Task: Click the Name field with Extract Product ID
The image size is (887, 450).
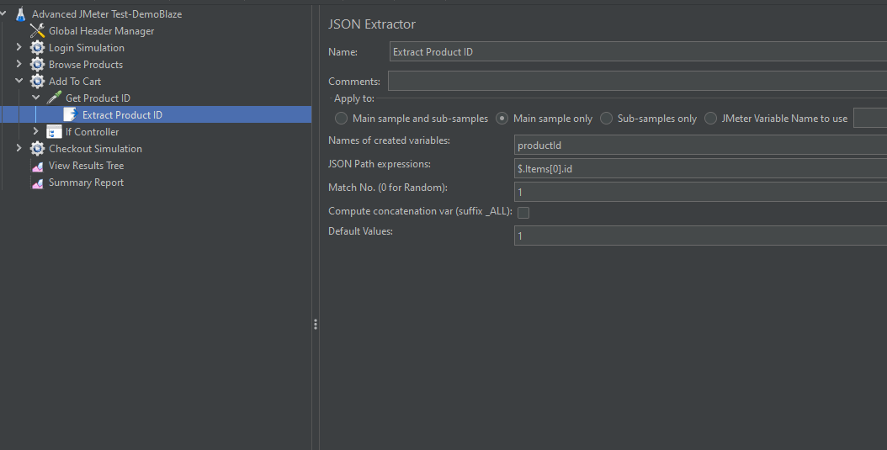Action: (638, 51)
